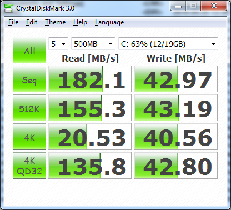The height and width of the screenshot is (210, 231).
Task: Open the Language menu
Action: [x=109, y=22]
